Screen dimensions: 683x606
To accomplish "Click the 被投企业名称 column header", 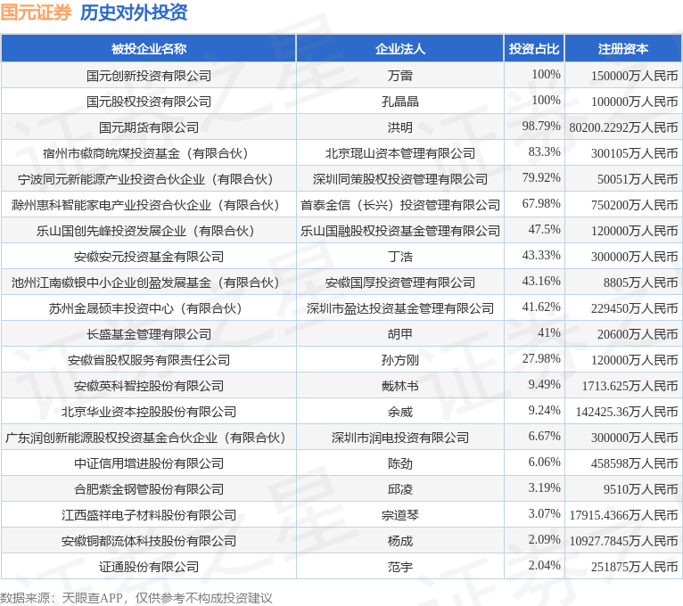I will [x=149, y=49].
